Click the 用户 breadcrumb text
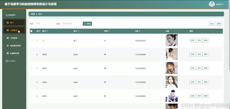 [40, 14]
